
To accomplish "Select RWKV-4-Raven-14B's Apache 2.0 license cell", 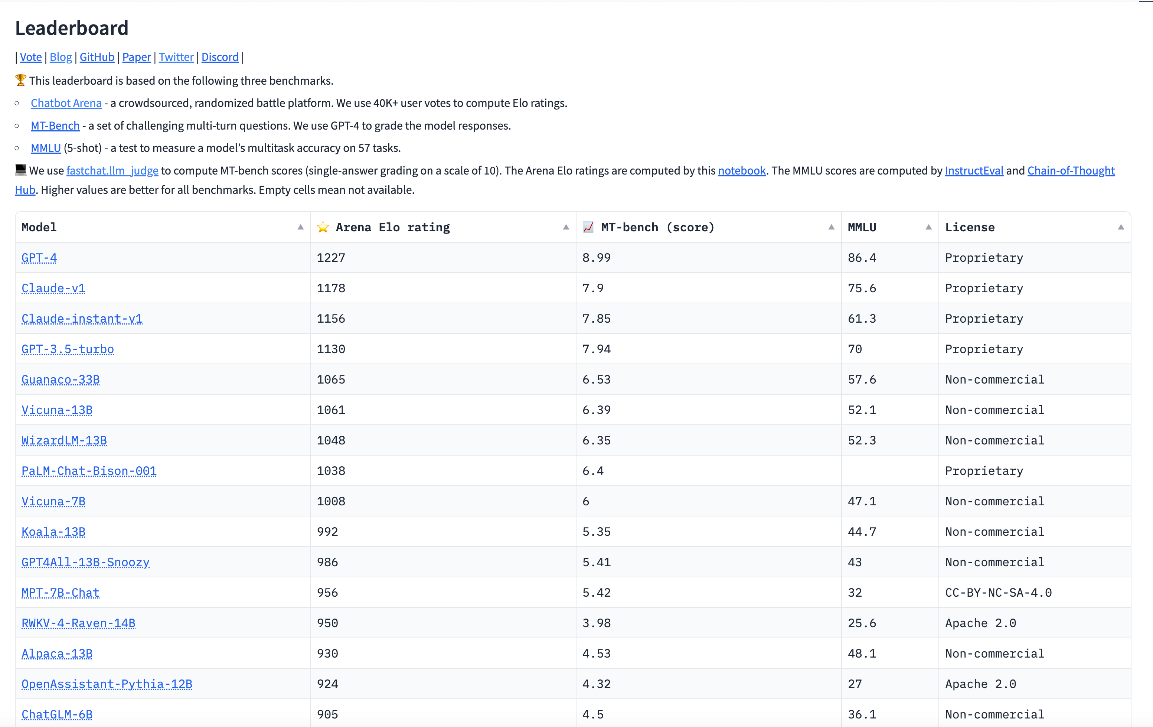I will pos(1035,623).
